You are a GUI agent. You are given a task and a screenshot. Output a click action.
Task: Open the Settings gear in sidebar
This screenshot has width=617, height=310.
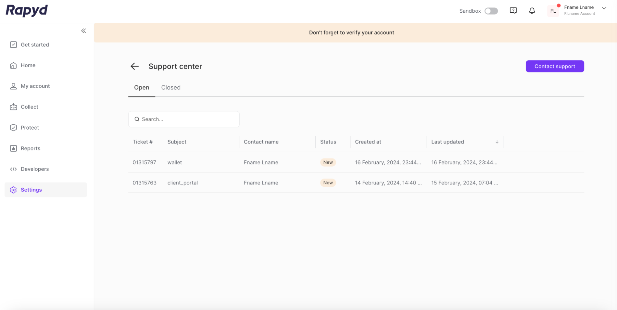pos(13,190)
